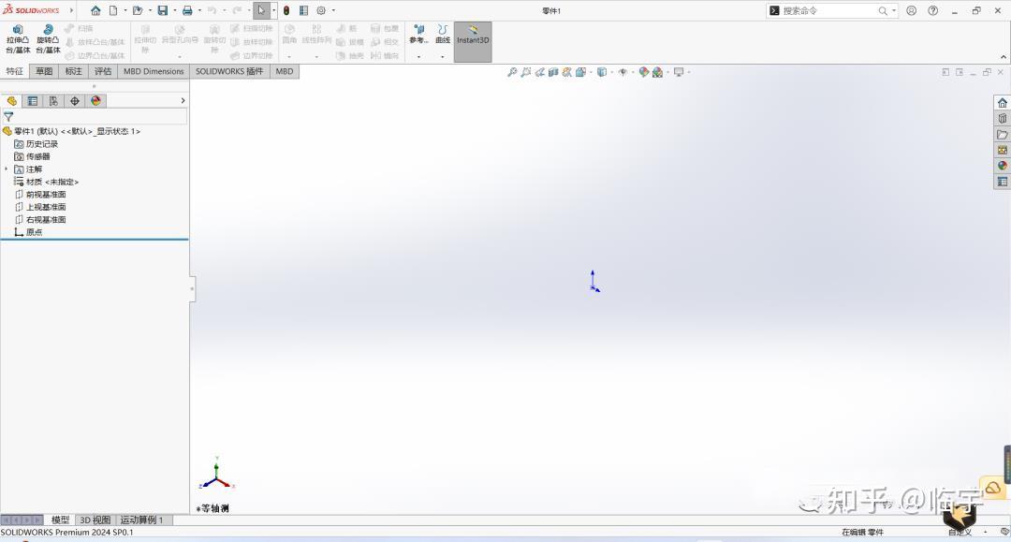Image resolution: width=1011 pixels, height=542 pixels.
Task: Click the Zoom to Fit magnifier icon
Action: pyautogui.click(x=512, y=71)
